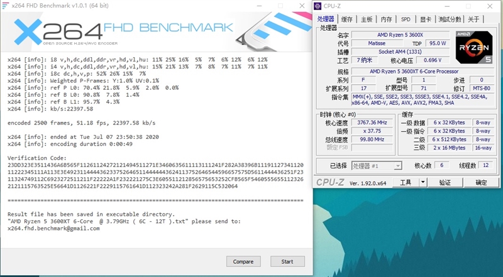503x277 pixels.
Task: Click the 'Verification Code:' label
Action: (x=37, y=158)
